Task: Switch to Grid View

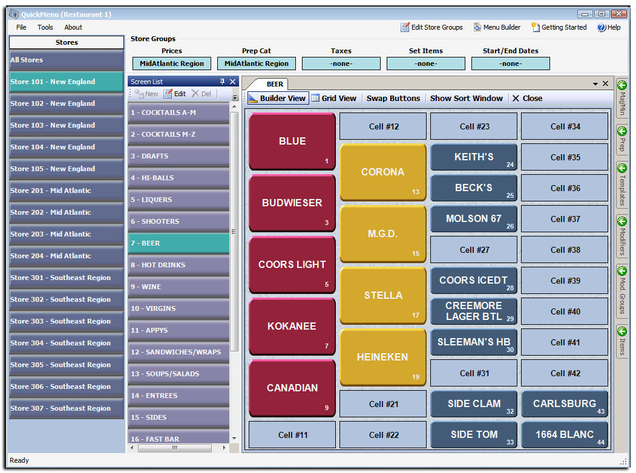Action: (333, 98)
